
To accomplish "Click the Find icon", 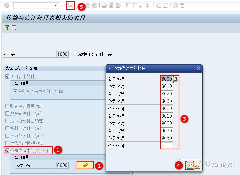I will point(112,5).
